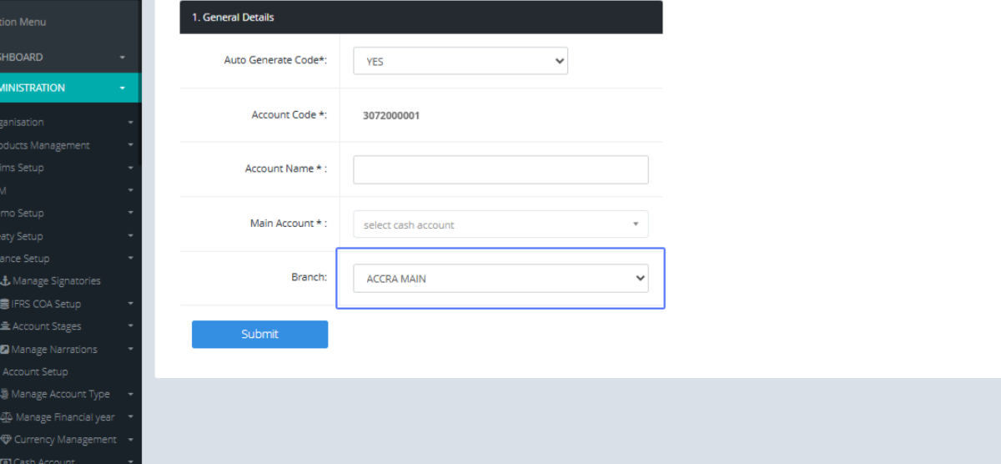Open the Account Setup link in sidebar

[x=35, y=372]
